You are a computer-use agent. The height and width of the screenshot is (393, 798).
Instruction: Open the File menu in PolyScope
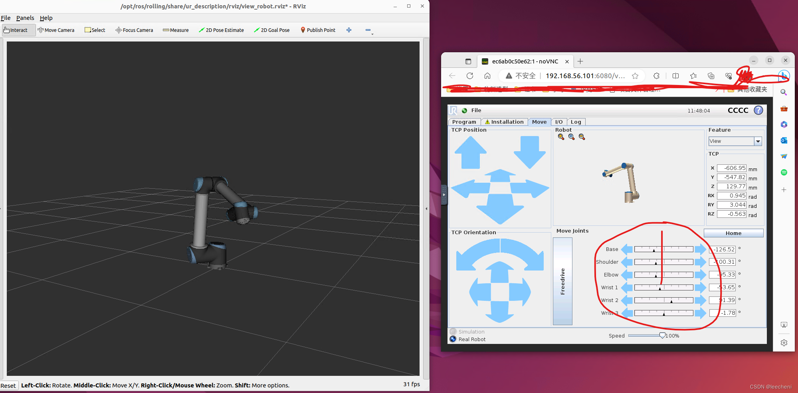476,111
